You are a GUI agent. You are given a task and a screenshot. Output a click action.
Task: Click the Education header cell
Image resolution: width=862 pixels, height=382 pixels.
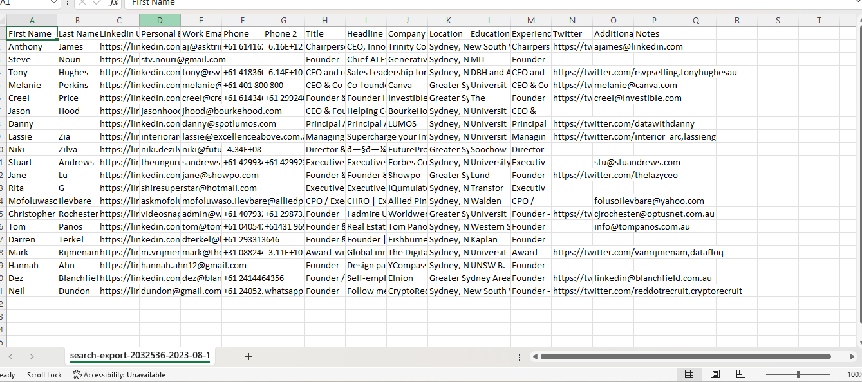click(x=489, y=33)
